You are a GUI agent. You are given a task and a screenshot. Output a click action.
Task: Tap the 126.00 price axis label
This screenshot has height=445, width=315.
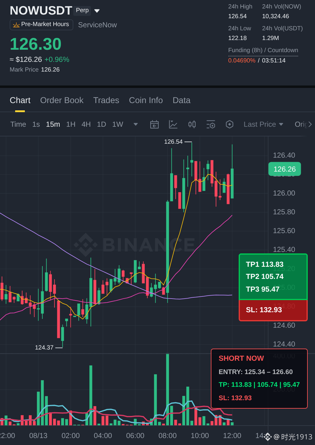[x=284, y=193]
